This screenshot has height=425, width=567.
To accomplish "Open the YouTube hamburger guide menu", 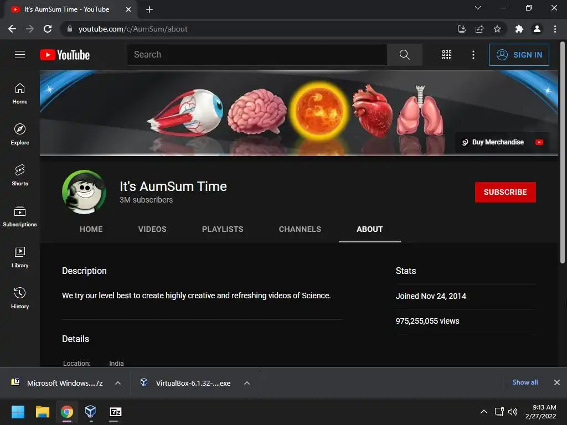I will pyautogui.click(x=20, y=55).
